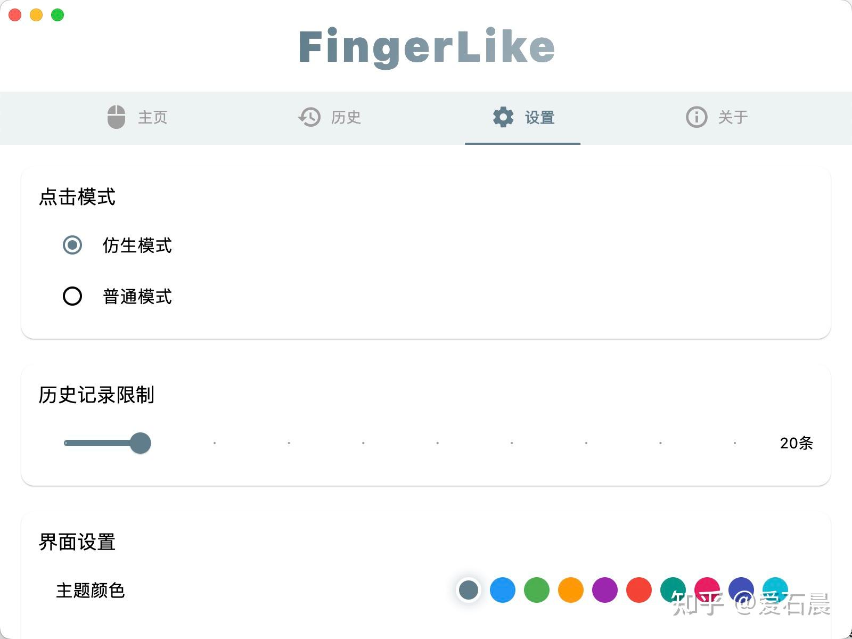Select the 普通模式 radio button
Viewport: 852px width, 639px height.
[x=72, y=296]
